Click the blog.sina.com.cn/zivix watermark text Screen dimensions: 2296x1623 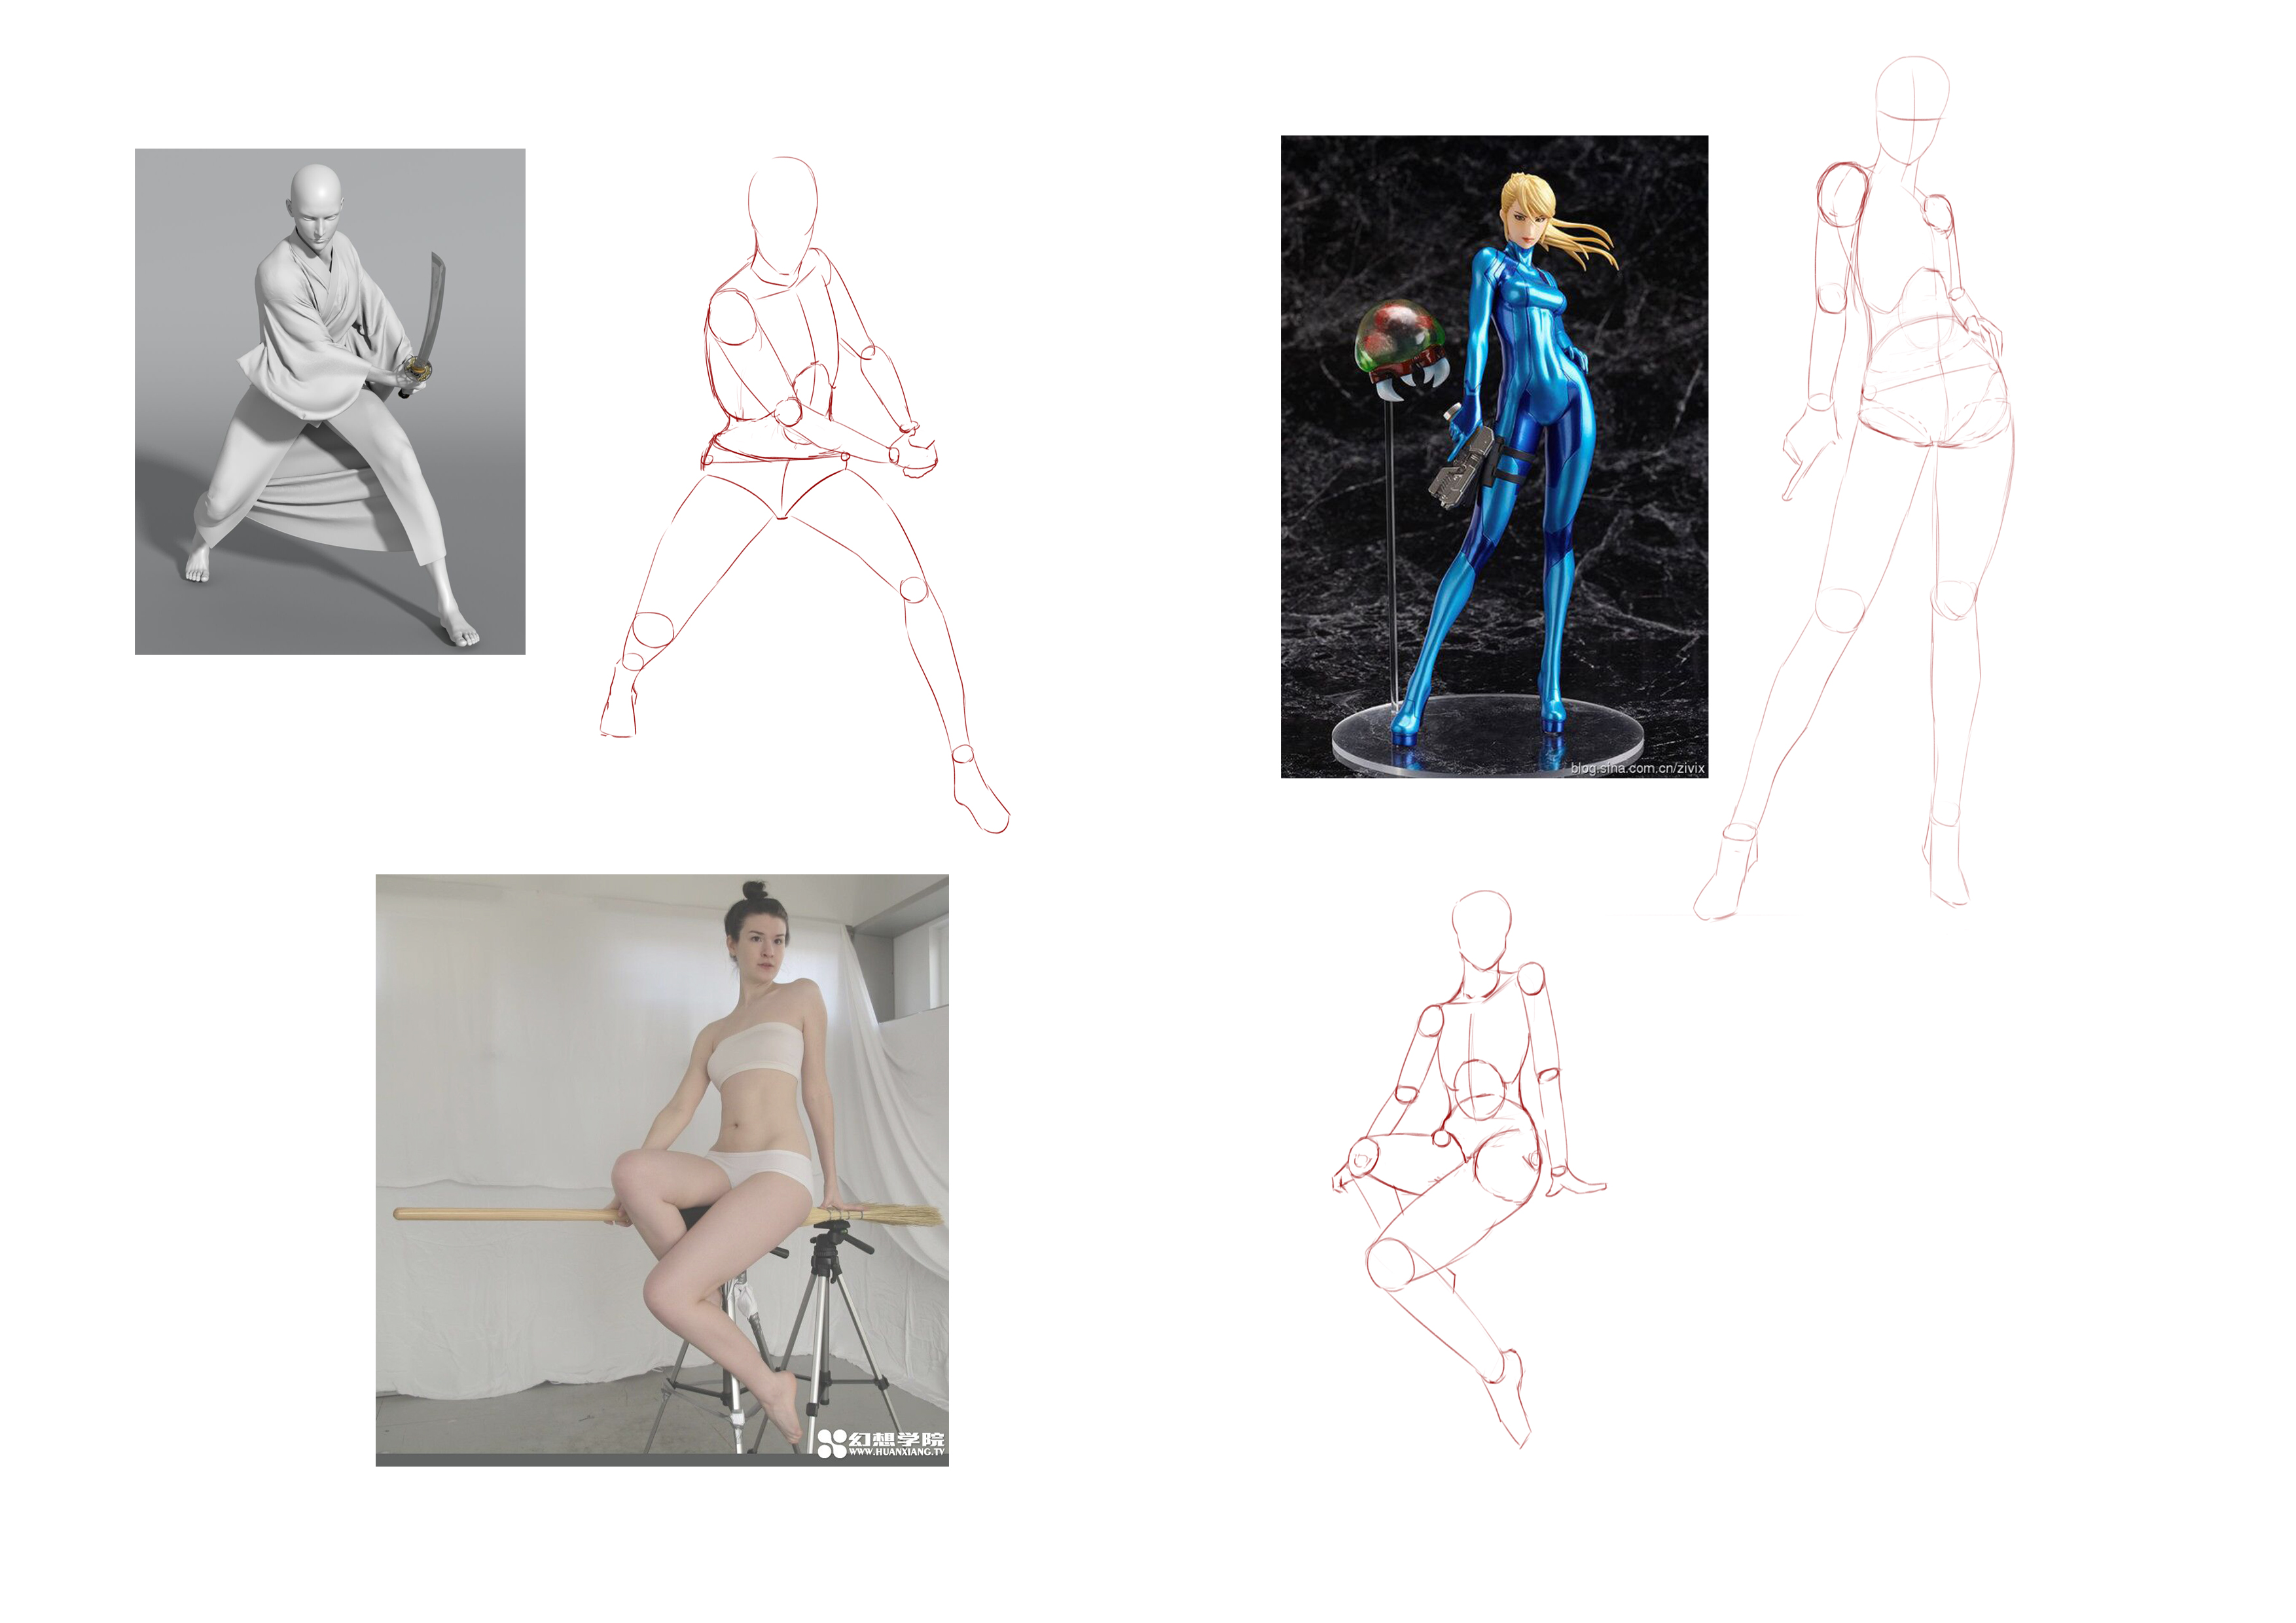(1637, 768)
